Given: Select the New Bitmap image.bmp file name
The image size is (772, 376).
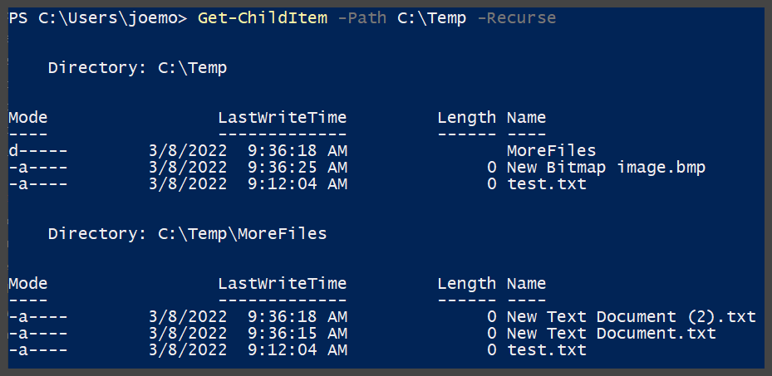Looking at the screenshot, I should pyautogui.click(x=606, y=168).
